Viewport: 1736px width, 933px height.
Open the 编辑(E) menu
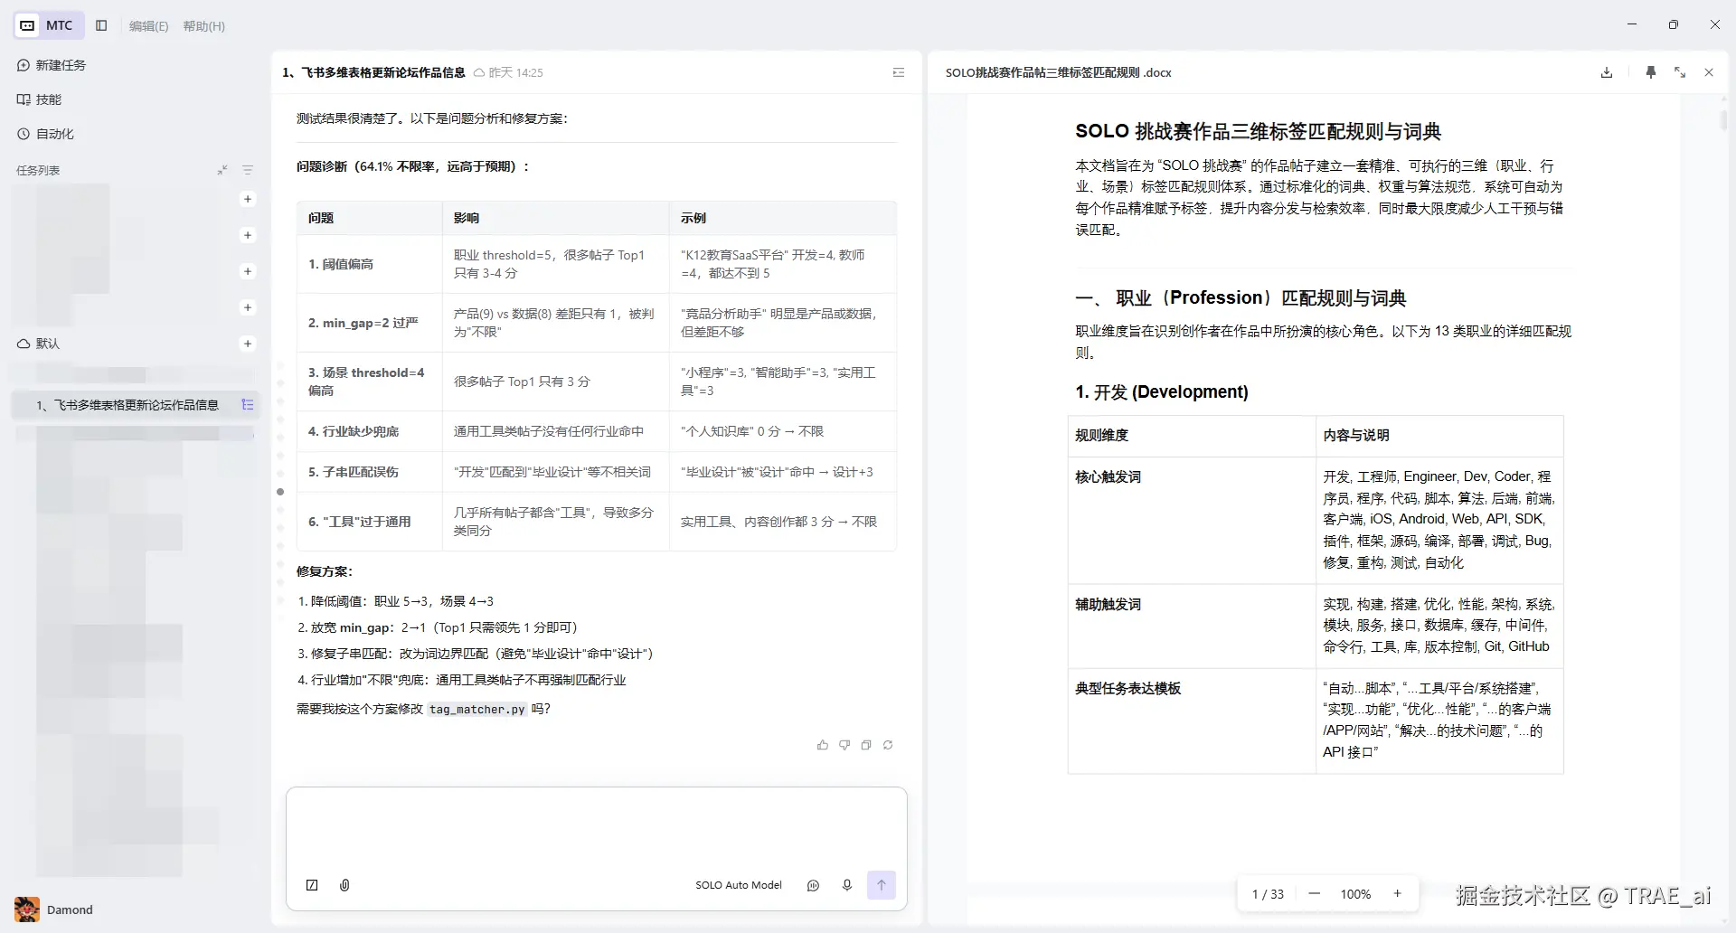click(x=148, y=26)
